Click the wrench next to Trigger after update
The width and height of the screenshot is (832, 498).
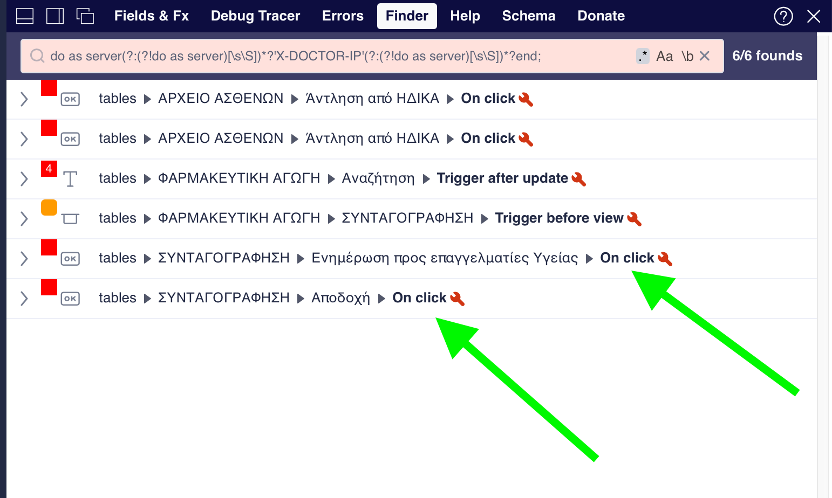[579, 179]
